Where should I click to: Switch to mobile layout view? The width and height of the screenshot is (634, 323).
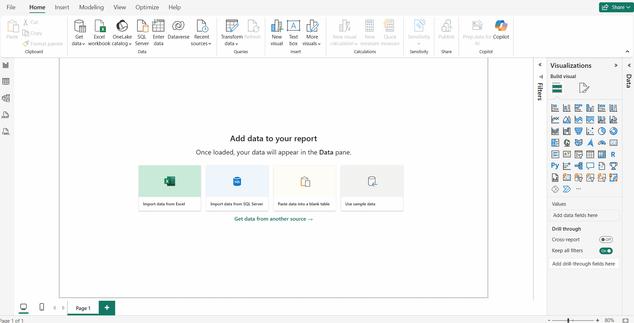tap(41, 307)
